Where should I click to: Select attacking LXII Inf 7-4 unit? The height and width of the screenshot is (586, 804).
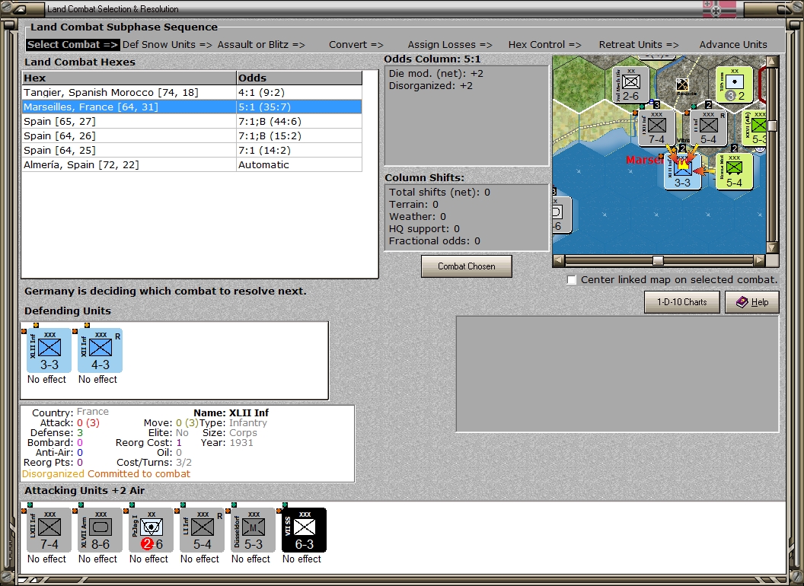pos(49,530)
